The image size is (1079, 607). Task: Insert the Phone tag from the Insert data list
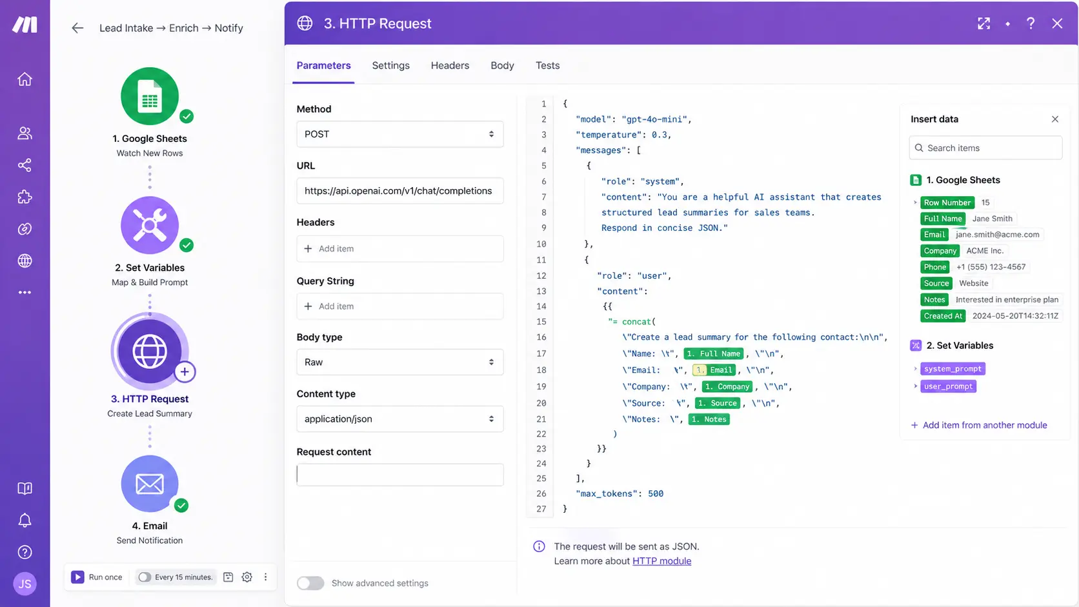tap(934, 267)
